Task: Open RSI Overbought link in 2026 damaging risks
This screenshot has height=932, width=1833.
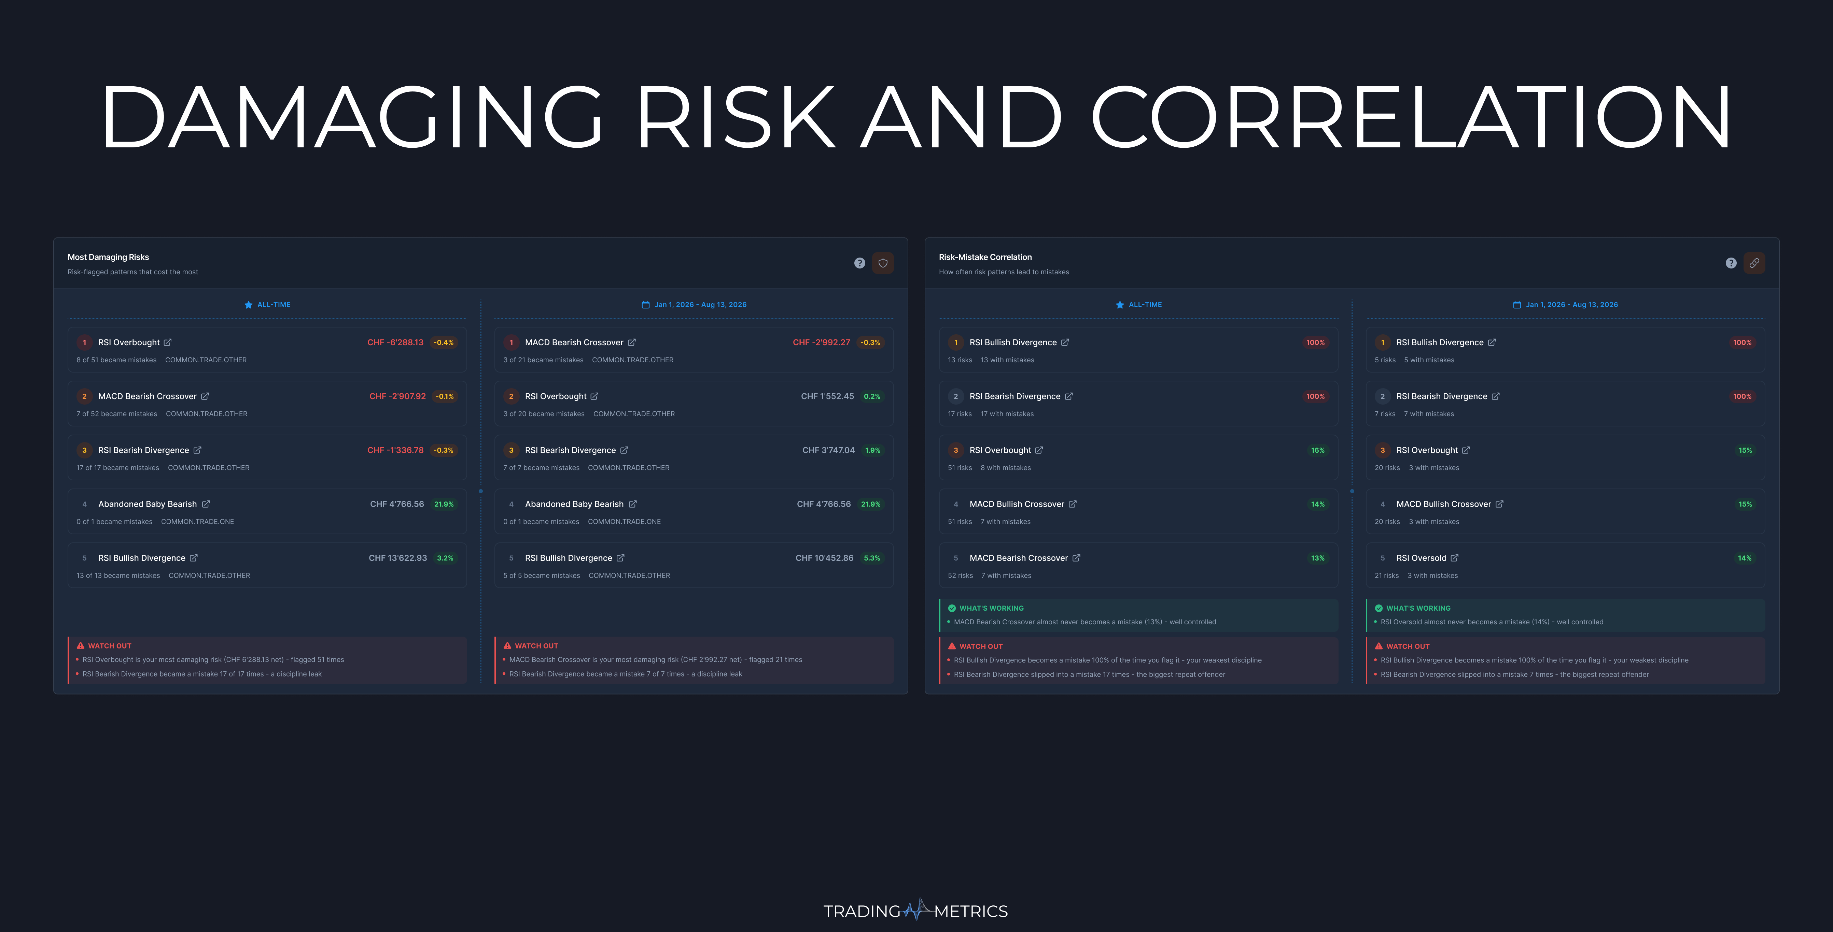Action: click(x=595, y=397)
